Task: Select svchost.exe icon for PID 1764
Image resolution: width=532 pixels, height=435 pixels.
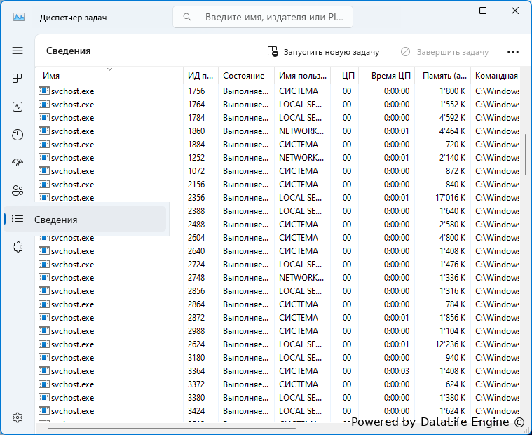Action: coord(43,105)
